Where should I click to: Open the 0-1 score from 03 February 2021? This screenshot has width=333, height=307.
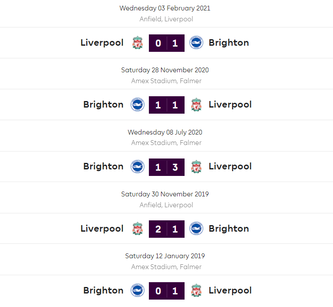[167, 43]
